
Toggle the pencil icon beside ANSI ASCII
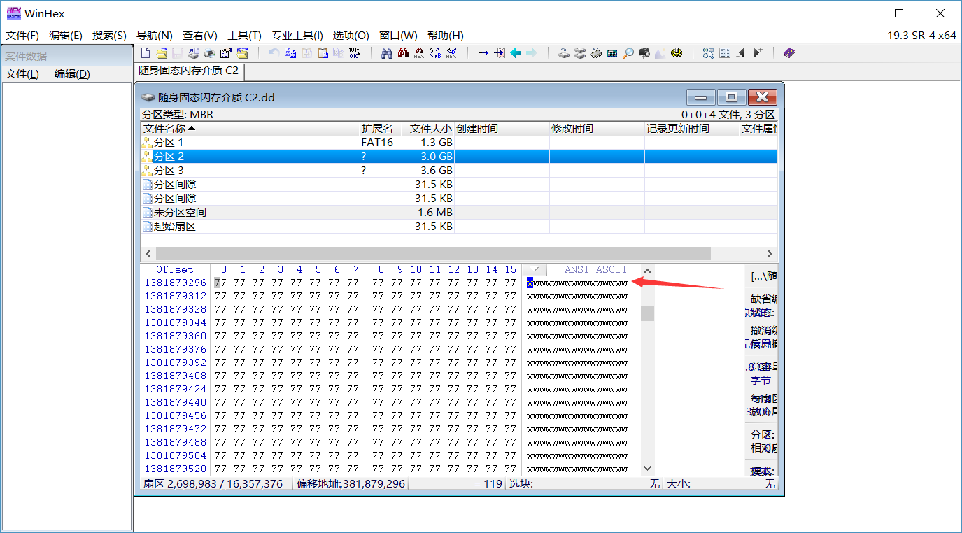pyautogui.click(x=535, y=269)
